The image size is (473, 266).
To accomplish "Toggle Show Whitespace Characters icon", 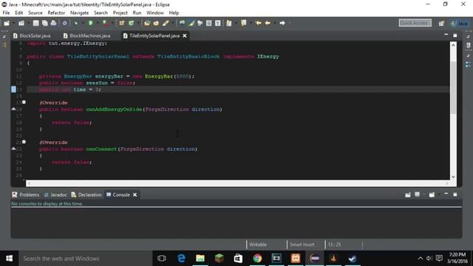I will tap(217, 23).
